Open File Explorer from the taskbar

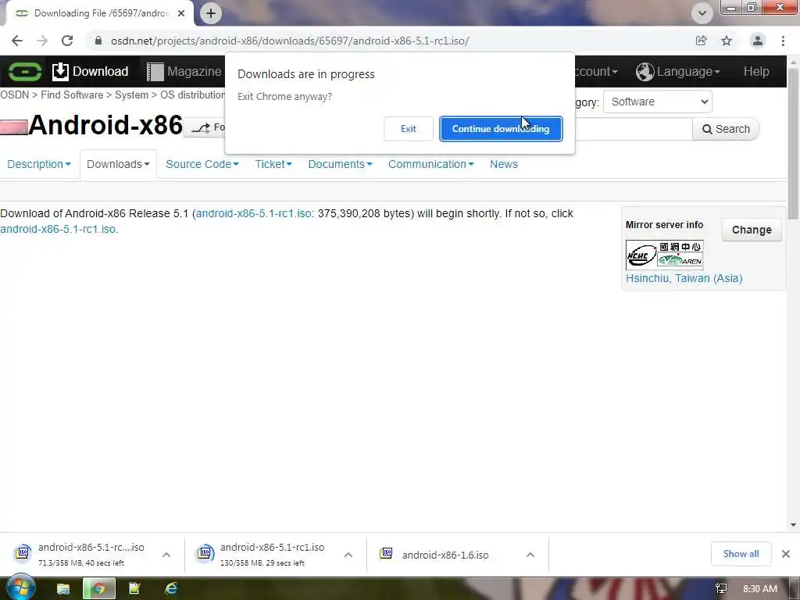point(62,589)
